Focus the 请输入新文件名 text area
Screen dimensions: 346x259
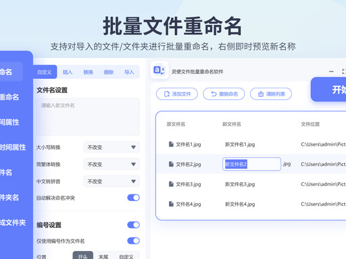click(x=88, y=117)
